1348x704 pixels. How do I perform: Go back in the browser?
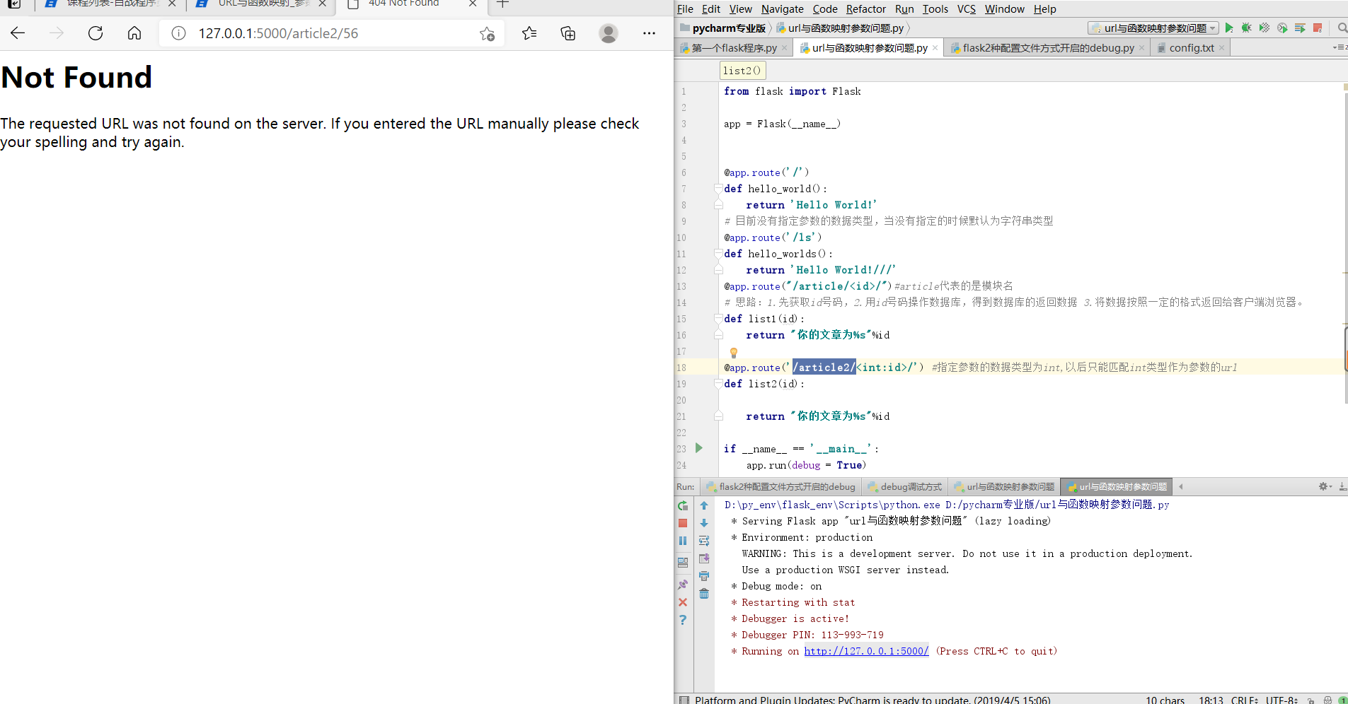point(18,33)
